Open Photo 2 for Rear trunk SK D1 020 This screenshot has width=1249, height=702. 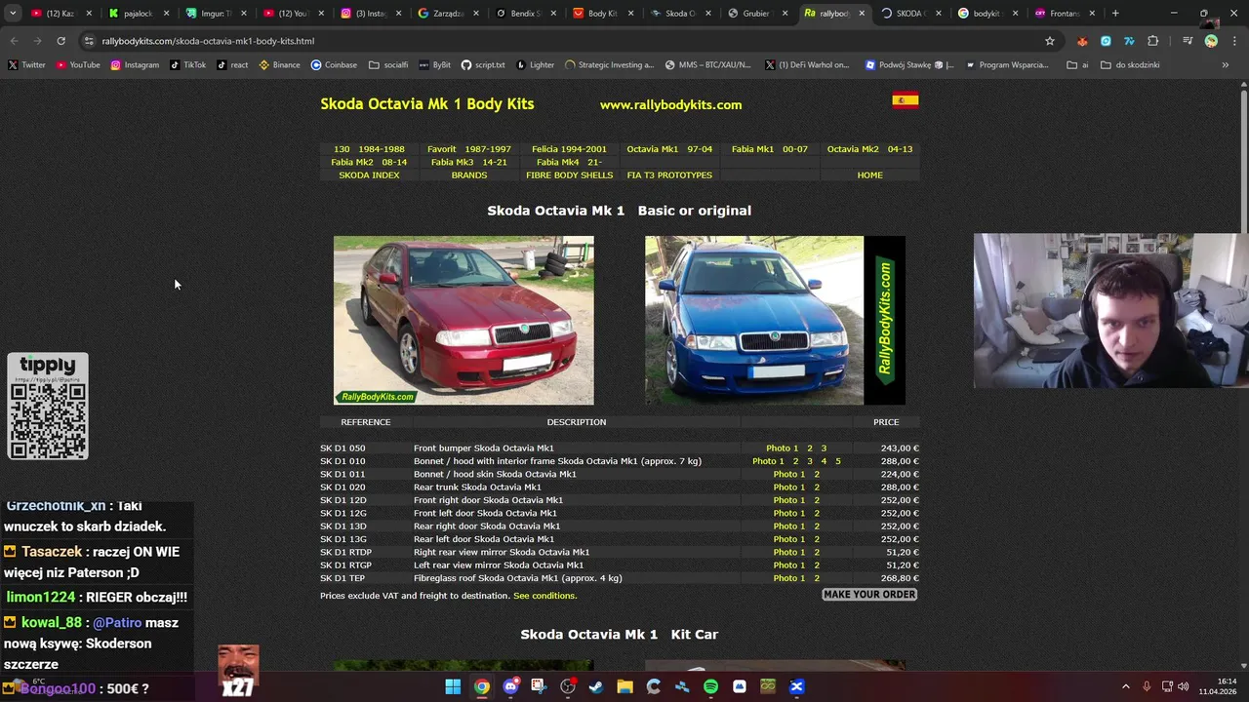point(817,487)
